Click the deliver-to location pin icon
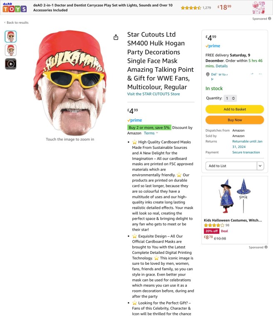The height and width of the screenshot is (316, 273). tap(208, 74)
